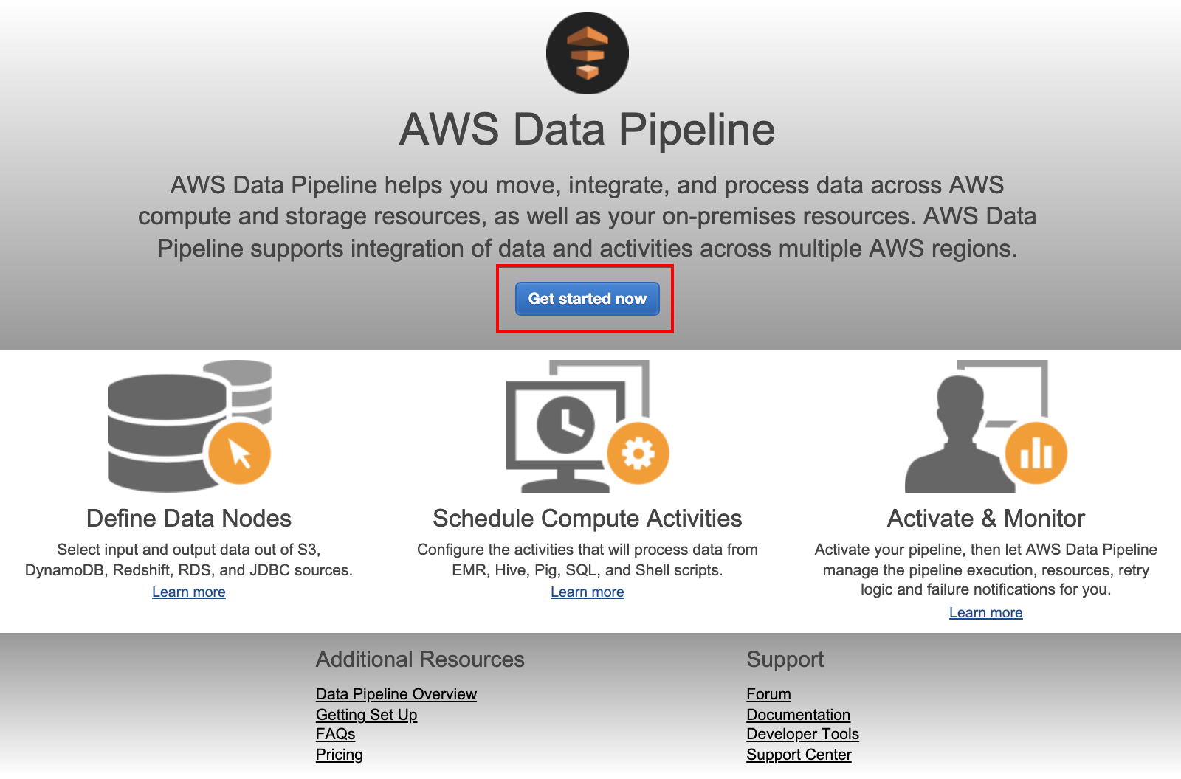This screenshot has width=1181, height=779.
Task: Open the Data Pipeline Overview link
Action: click(396, 693)
